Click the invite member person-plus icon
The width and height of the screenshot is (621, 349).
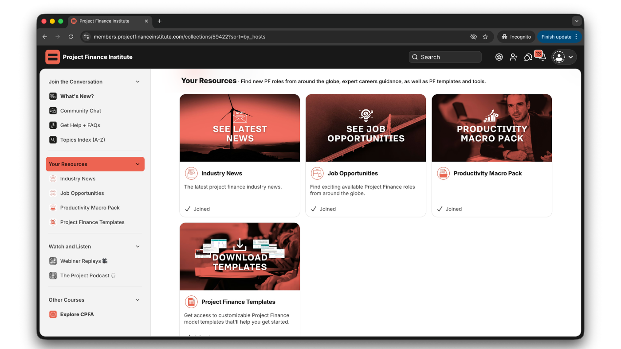514,57
